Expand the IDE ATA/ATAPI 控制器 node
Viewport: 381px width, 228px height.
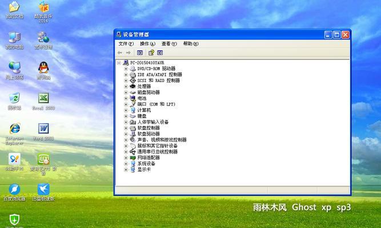[126, 75]
